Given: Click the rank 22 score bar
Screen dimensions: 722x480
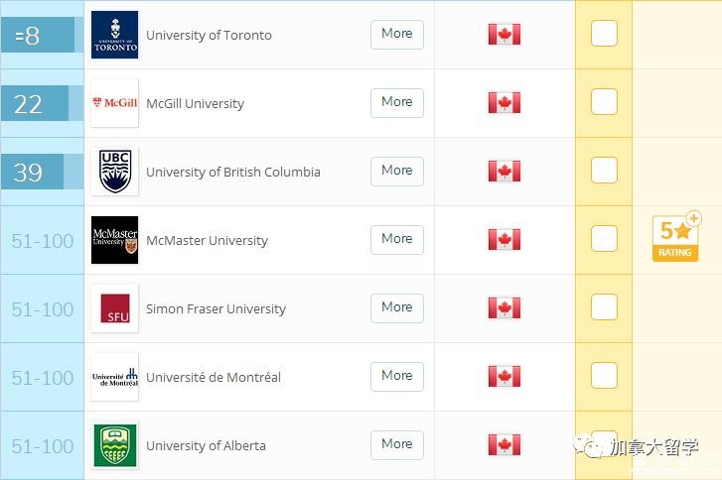Looking at the screenshot, I should click(42, 103).
